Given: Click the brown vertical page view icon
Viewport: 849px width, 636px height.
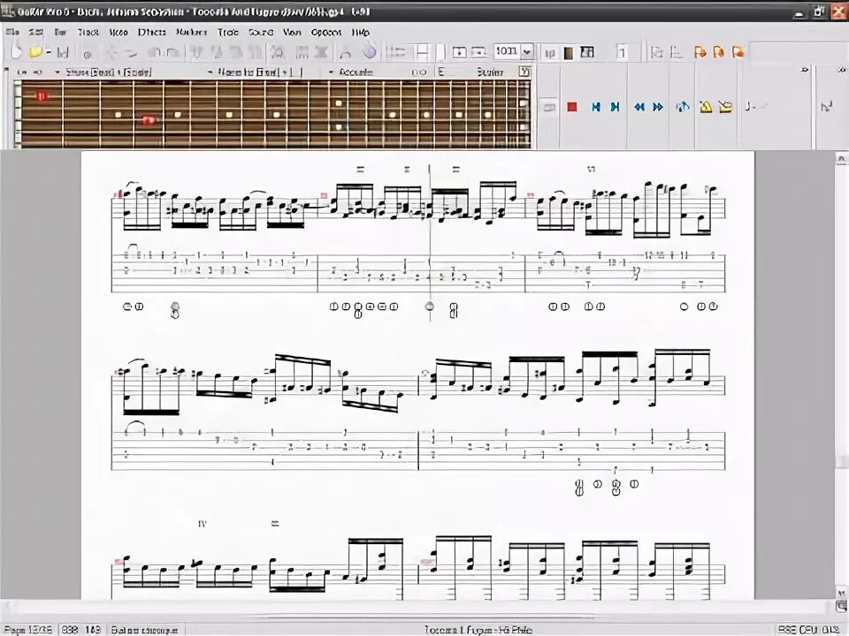Looking at the screenshot, I should (569, 52).
